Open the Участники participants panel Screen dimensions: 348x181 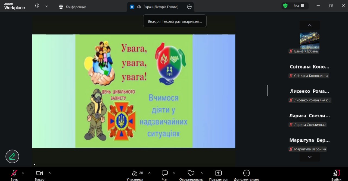coord(135,173)
